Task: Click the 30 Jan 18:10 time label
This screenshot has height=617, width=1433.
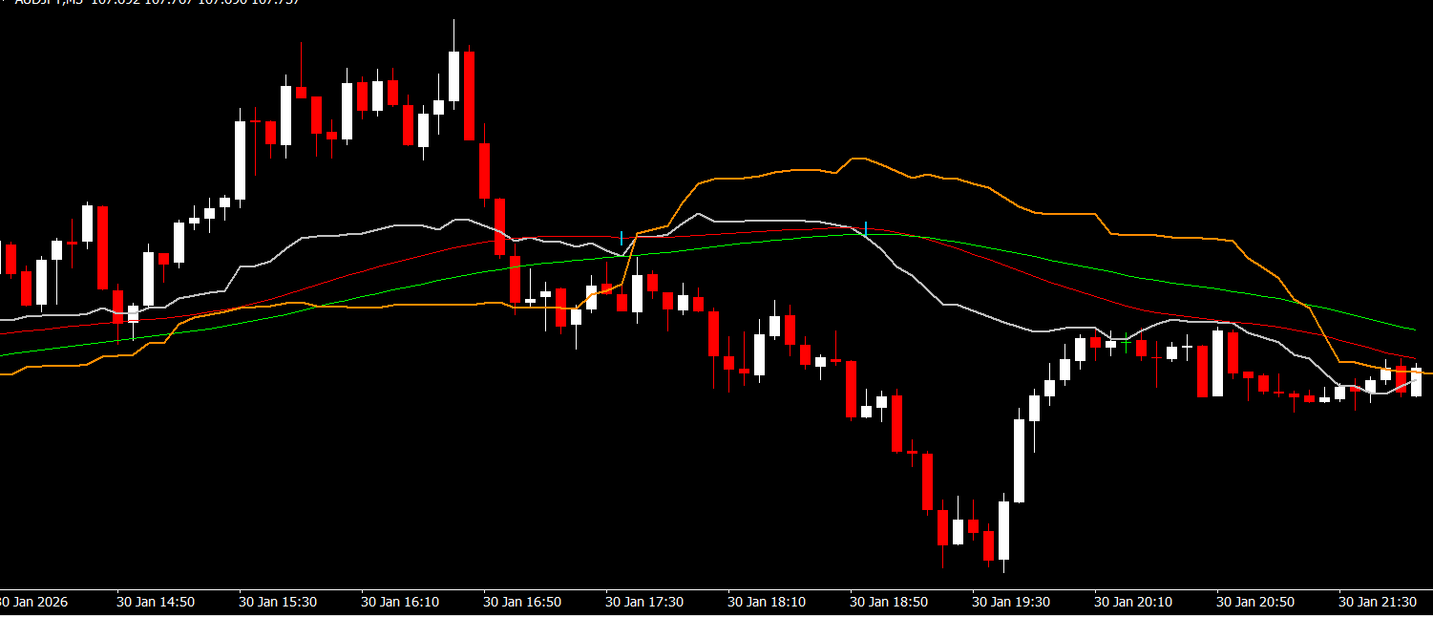Action: pyautogui.click(x=767, y=603)
